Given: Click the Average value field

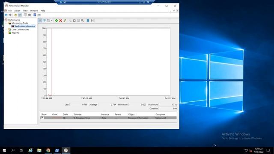Looking at the screenshot, I should (107, 104).
